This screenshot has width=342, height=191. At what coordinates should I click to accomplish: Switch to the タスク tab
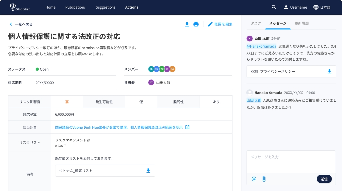tap(255, 23)
